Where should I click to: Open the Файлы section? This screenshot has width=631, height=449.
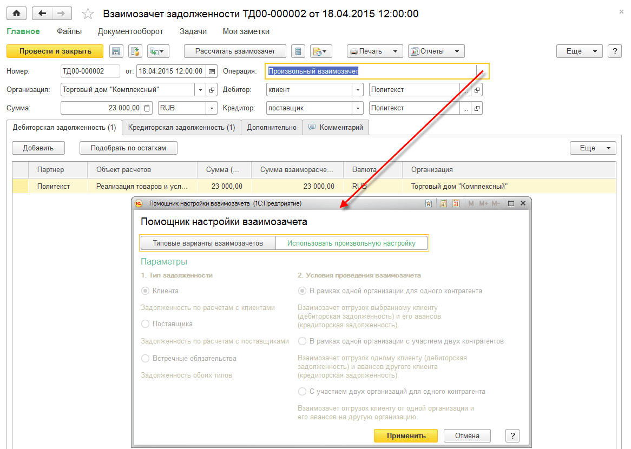pos(69,31)
